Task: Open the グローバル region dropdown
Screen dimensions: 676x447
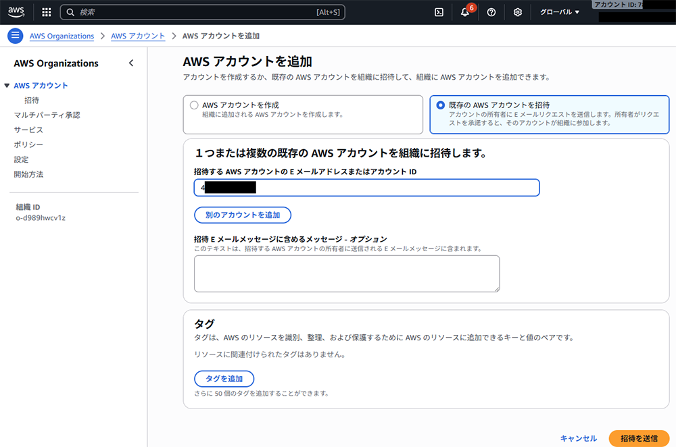Action: [559, 11]
